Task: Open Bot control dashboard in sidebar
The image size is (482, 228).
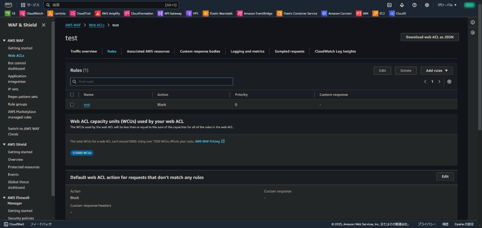Action: 17,66
